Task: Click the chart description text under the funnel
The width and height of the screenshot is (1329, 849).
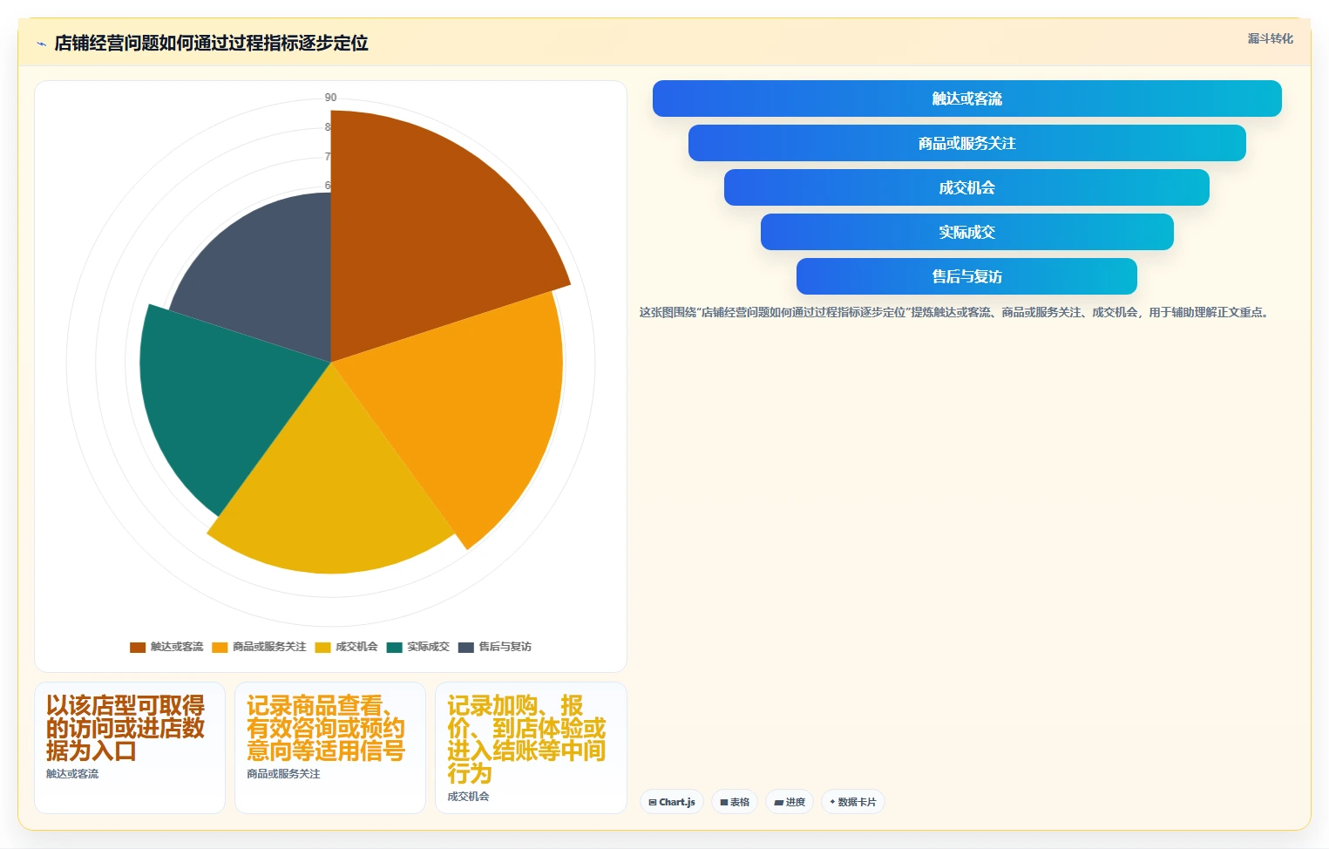Action: point(956,312)
